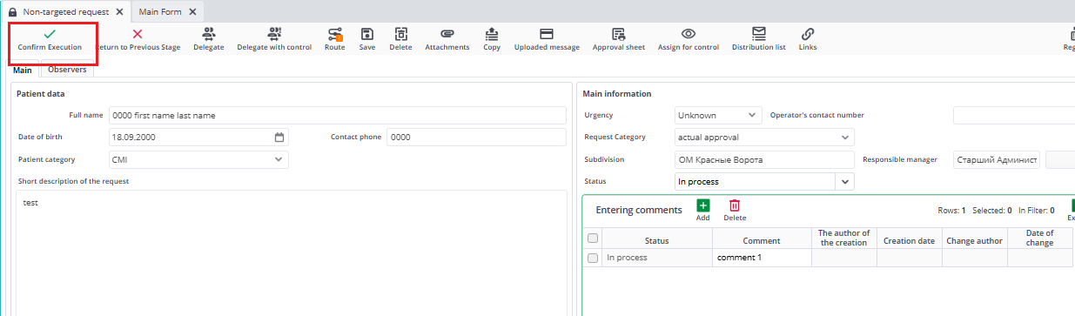Viewport: 1075px width, 316px height.
Task: Click the Delete toolbar icon
Action: tap(401, 34)
